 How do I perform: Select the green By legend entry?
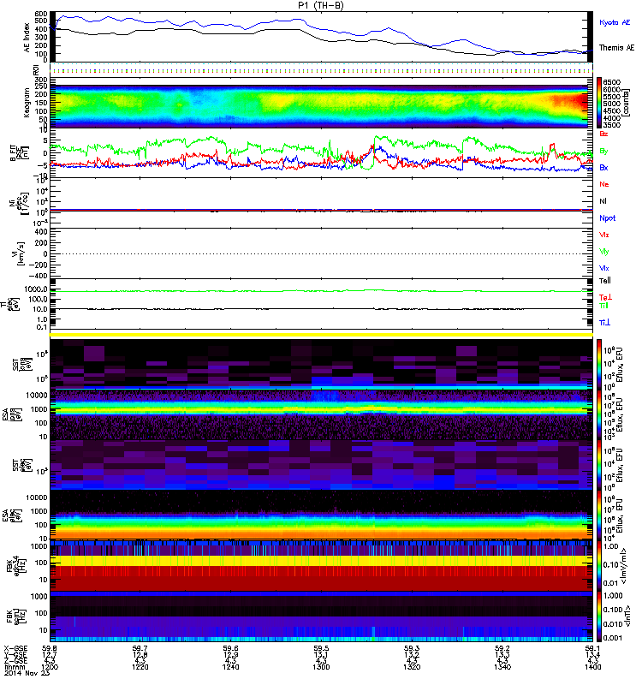pyautogui.click(x=603, y=151)
